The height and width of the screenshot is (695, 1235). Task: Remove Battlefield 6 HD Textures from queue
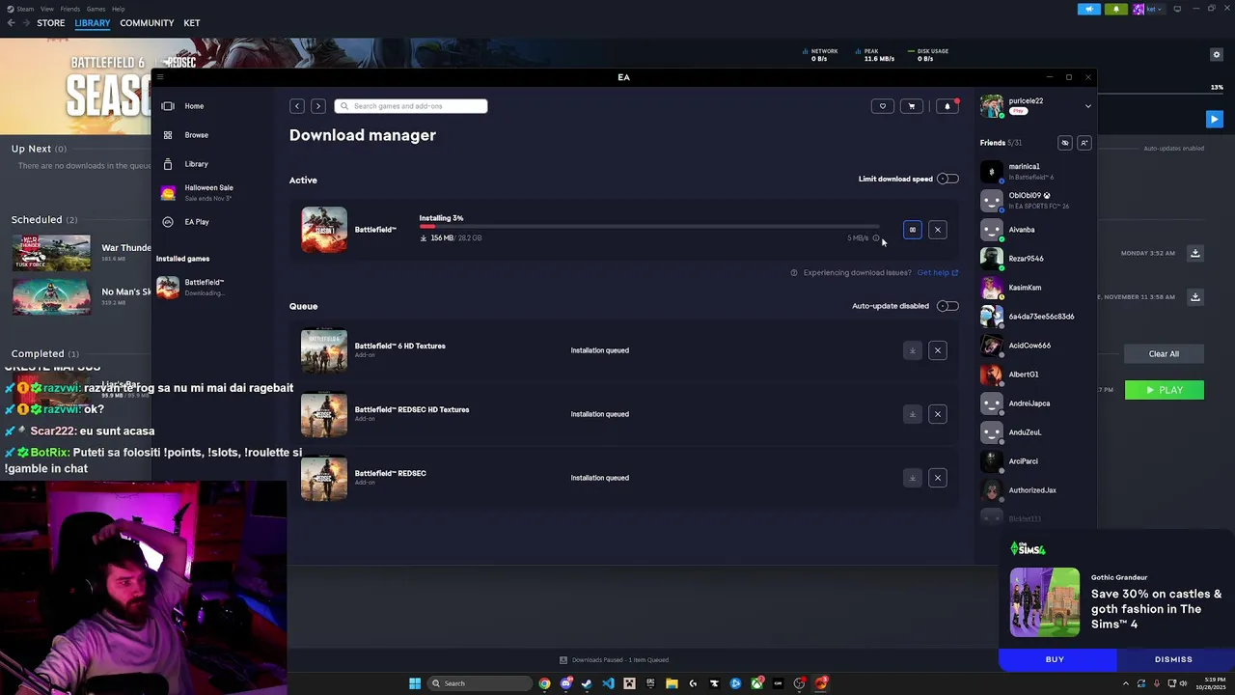[x=938, y=350]
